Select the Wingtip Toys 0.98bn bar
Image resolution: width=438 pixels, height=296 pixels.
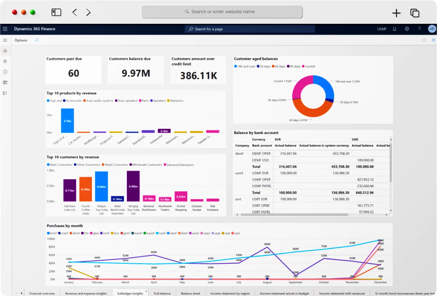click(x=133, y=186)
